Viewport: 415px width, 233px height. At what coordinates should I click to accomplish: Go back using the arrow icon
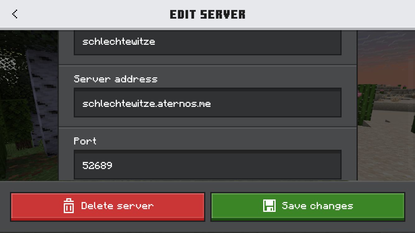coord(14,14)
